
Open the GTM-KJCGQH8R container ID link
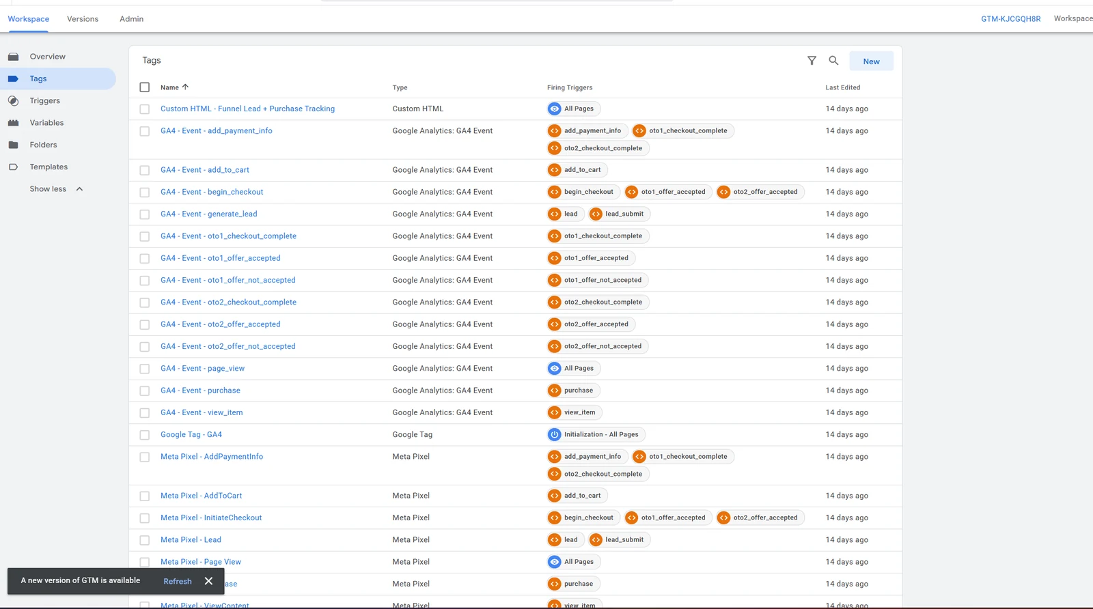[x=1011, y=19]
